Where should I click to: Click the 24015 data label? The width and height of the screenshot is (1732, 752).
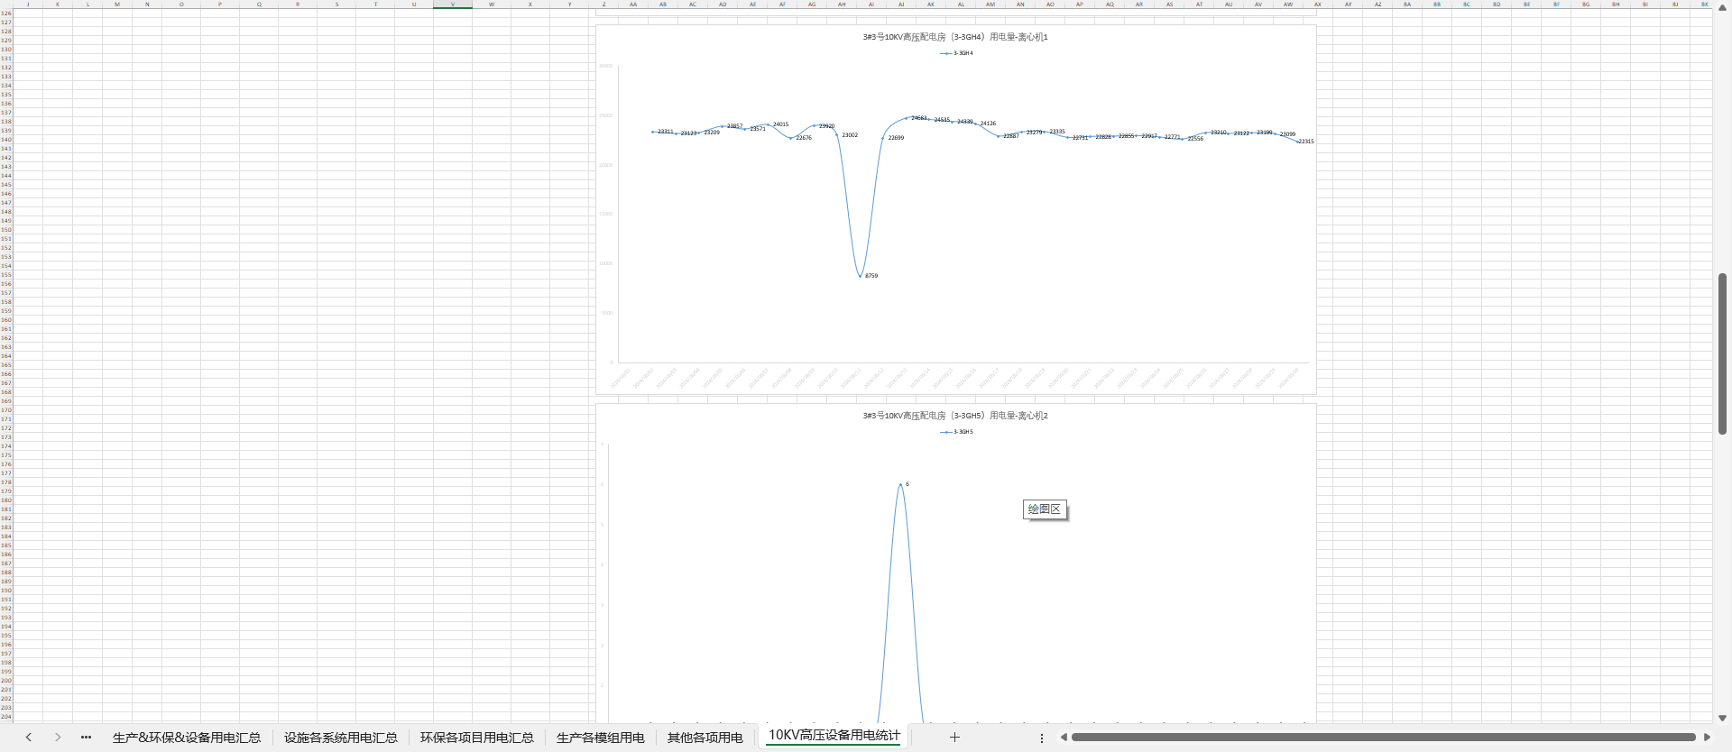[780, 124]
